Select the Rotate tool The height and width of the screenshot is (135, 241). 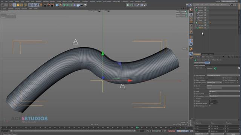[x=21, y=5]
